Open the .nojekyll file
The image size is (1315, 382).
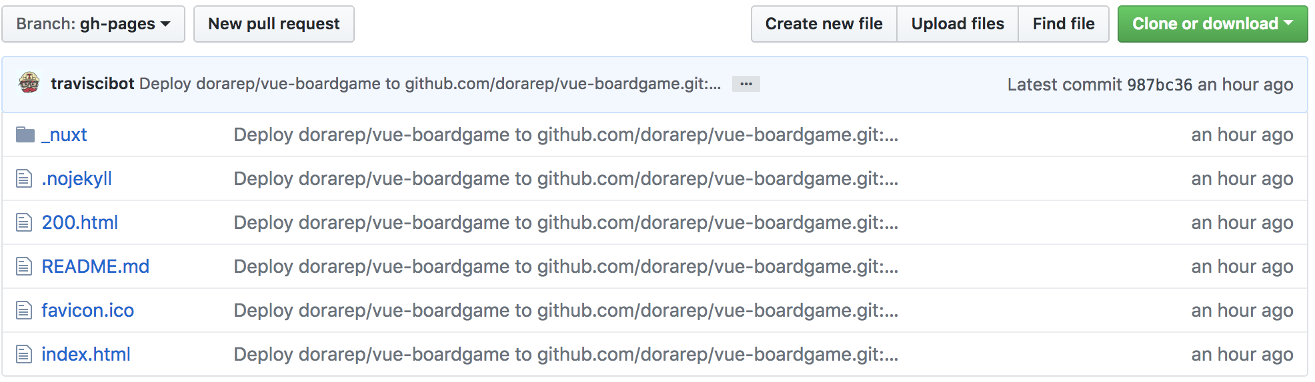(77, 178)
